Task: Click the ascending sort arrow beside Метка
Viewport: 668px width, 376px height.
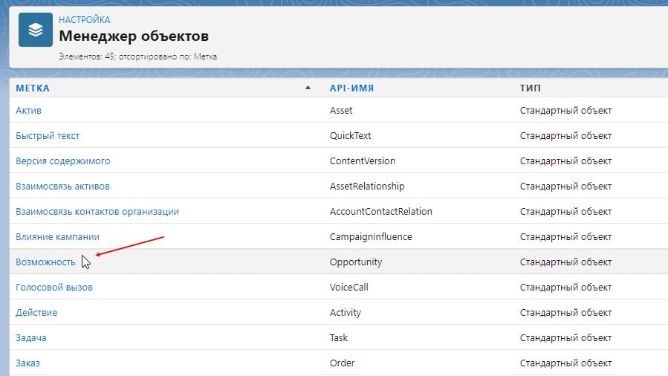Action: coord(308,88)
